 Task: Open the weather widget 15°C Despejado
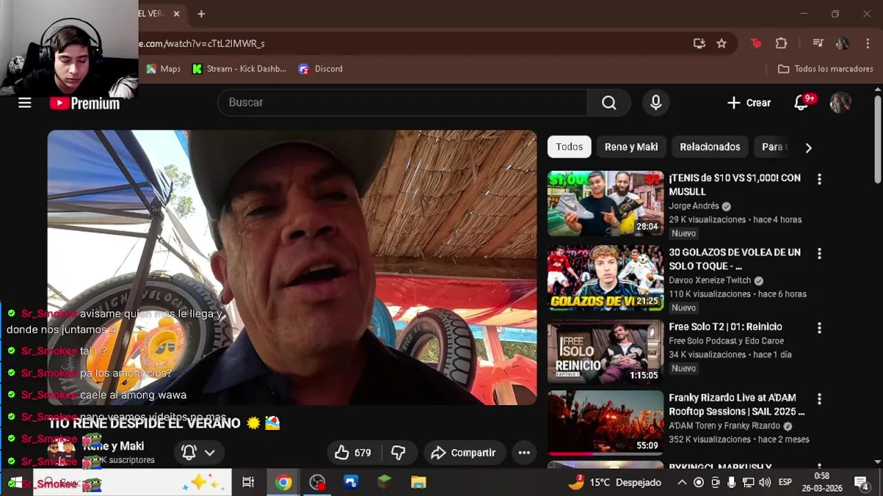click(x=615, y=482)
